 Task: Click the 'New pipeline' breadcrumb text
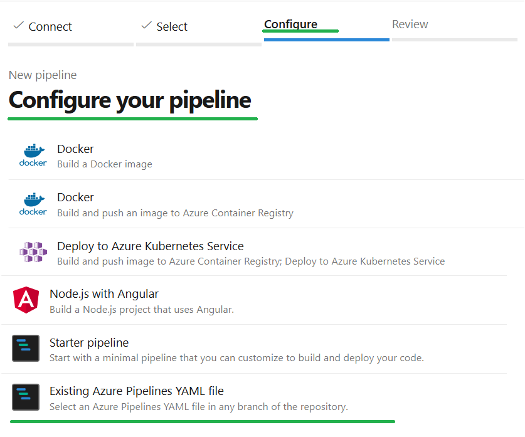click(x=43, y=75)
